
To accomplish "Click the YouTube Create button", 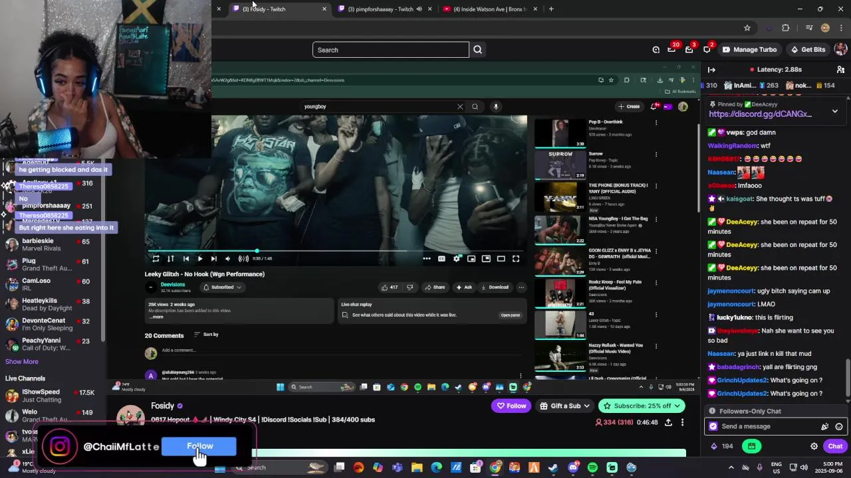I will coord(629,107).
